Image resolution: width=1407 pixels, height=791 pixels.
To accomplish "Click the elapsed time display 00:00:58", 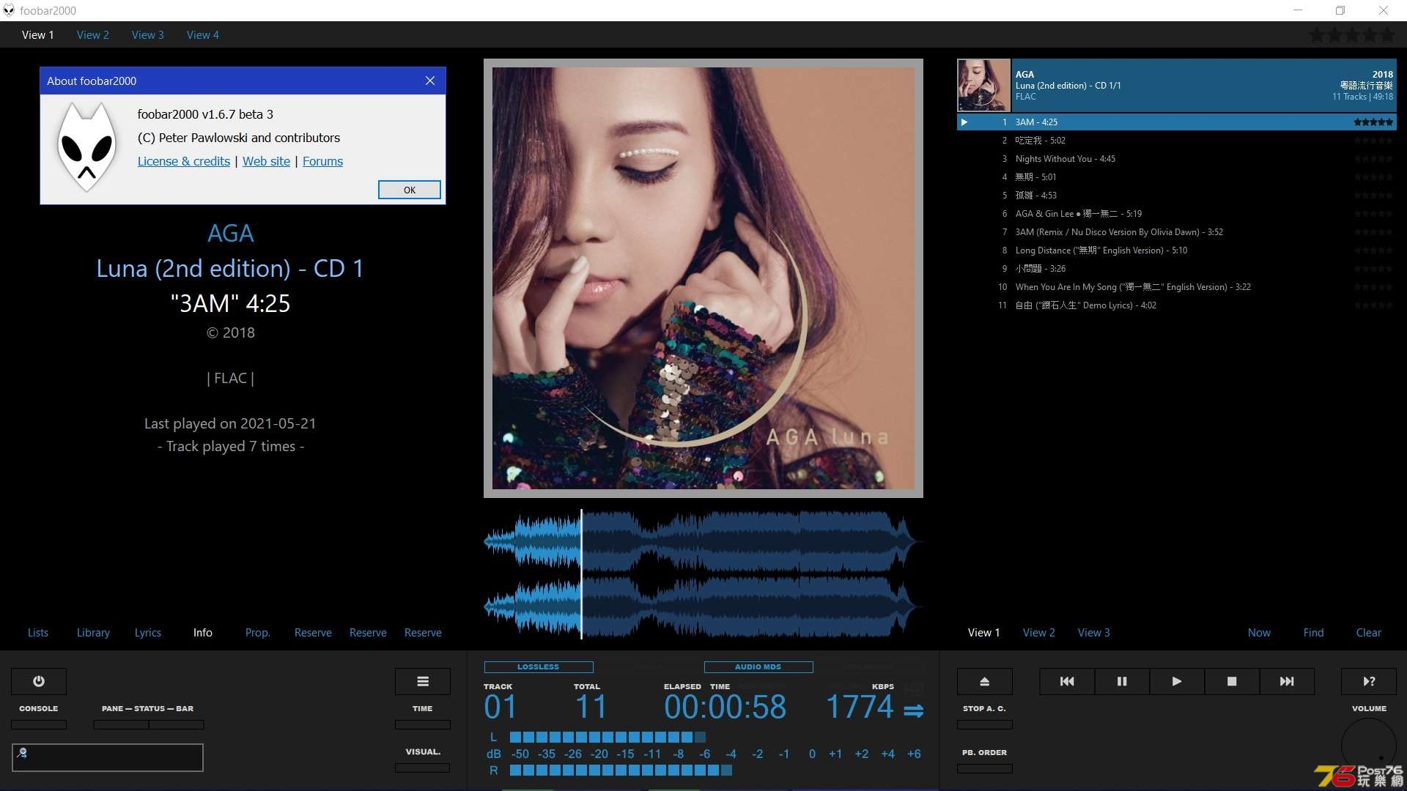I will pos(725,708).
